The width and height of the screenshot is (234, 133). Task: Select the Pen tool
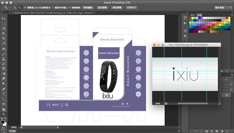pos(4,89)
